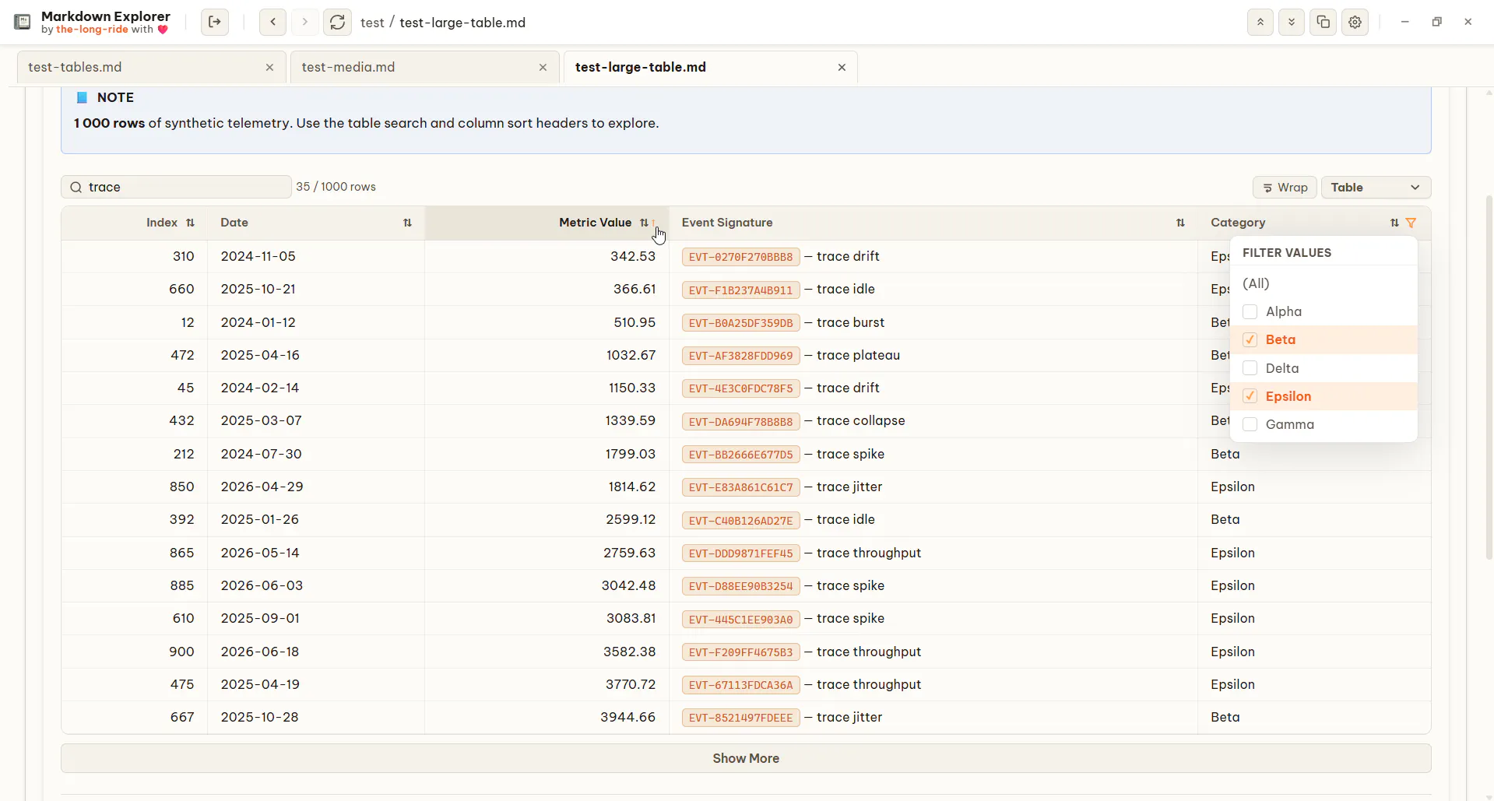Sort by the Index column arrows
Screen dimensions: 1494x801
[190, 223]
